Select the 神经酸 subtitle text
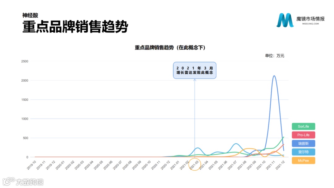The height and width of the screenshot is (188, 334). pos(30,15)
